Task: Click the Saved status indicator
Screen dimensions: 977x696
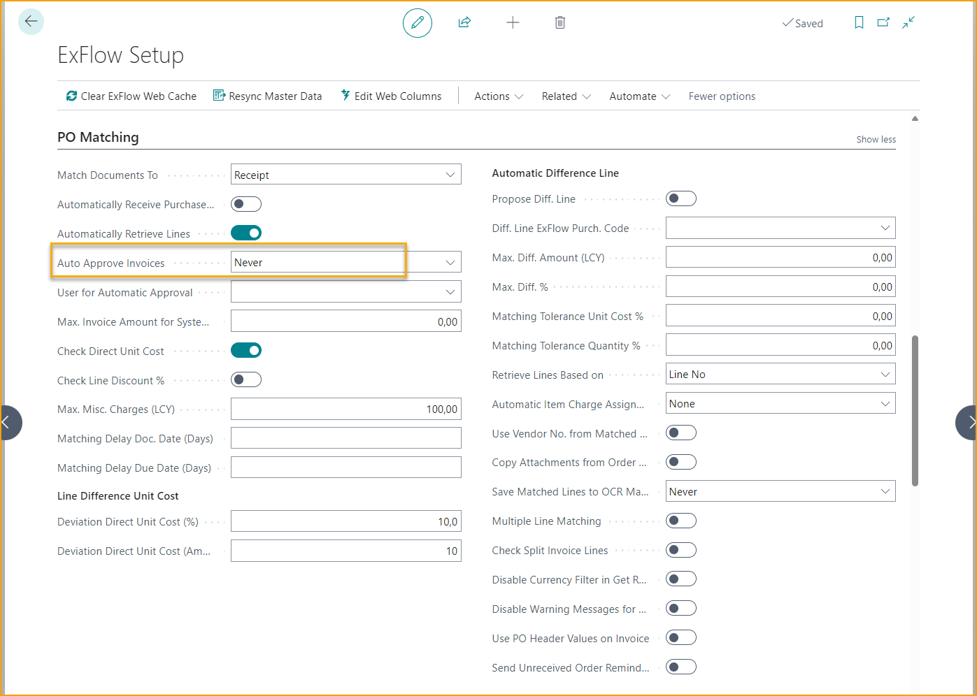Action: [802, 23]
